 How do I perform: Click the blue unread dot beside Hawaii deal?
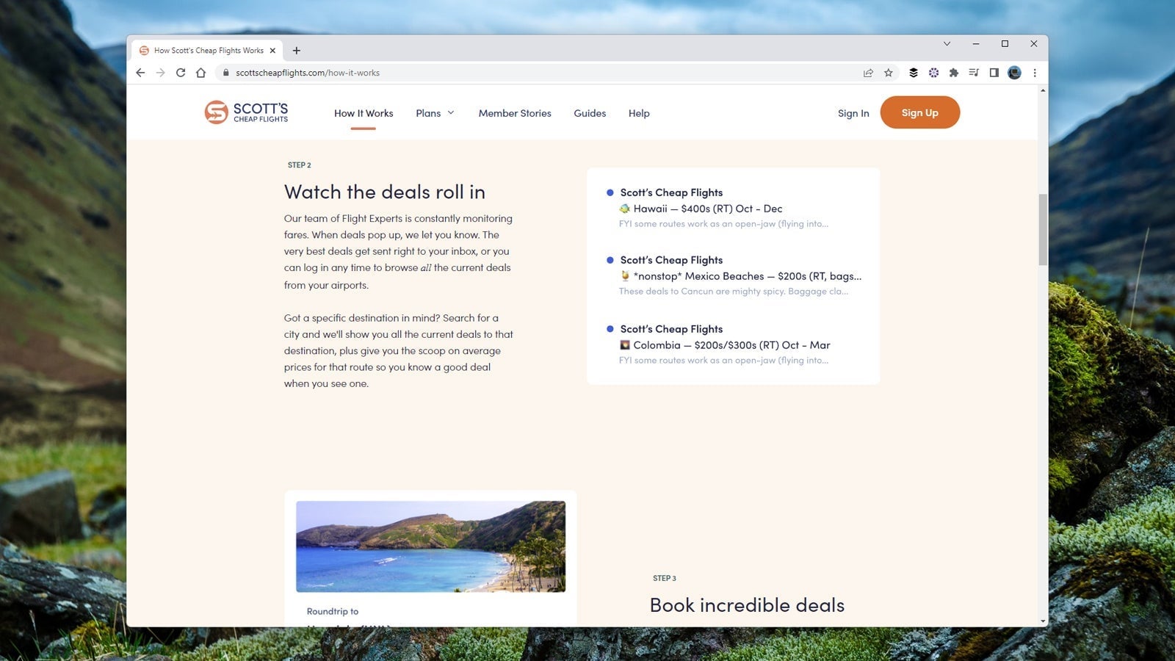pyautogui.click(x=610, y=192)
